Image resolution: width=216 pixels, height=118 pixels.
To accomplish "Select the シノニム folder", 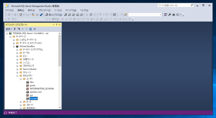I will pos(26,63).
